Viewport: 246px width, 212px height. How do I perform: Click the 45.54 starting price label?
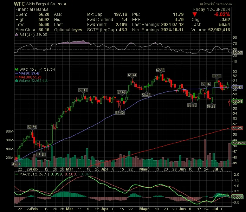(16, 164)
